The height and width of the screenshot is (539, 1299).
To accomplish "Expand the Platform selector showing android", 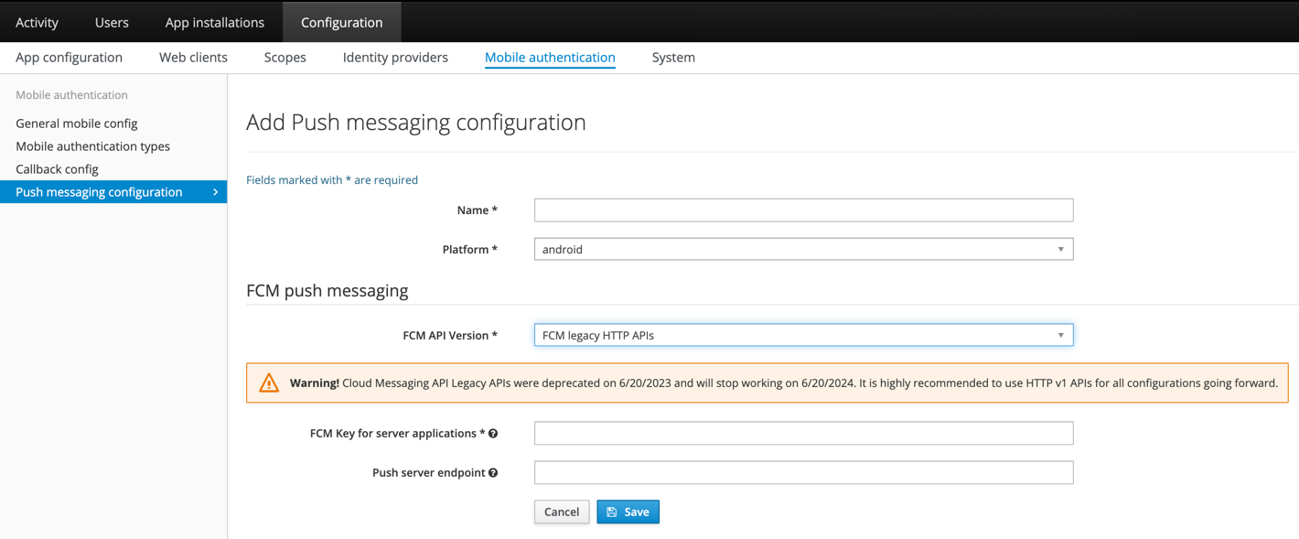I will coord(803,249).
